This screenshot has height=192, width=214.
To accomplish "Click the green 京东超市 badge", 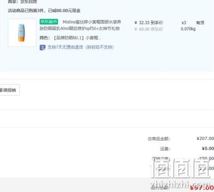I will (49, 22).
